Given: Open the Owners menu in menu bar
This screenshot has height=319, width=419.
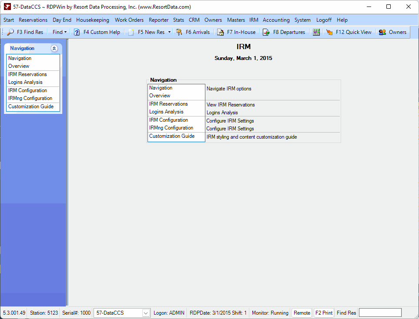Looking at the screenshot, I should tap(213, 20).
